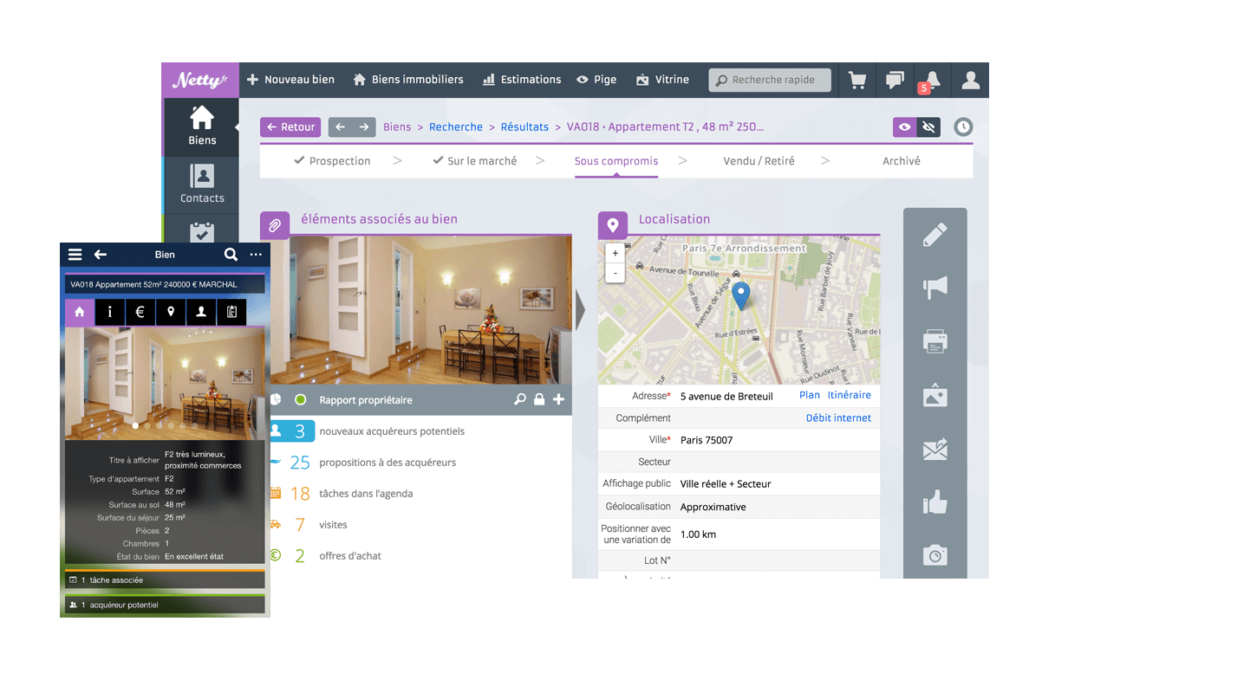Select the Vendu / Retiré stage

759,161
